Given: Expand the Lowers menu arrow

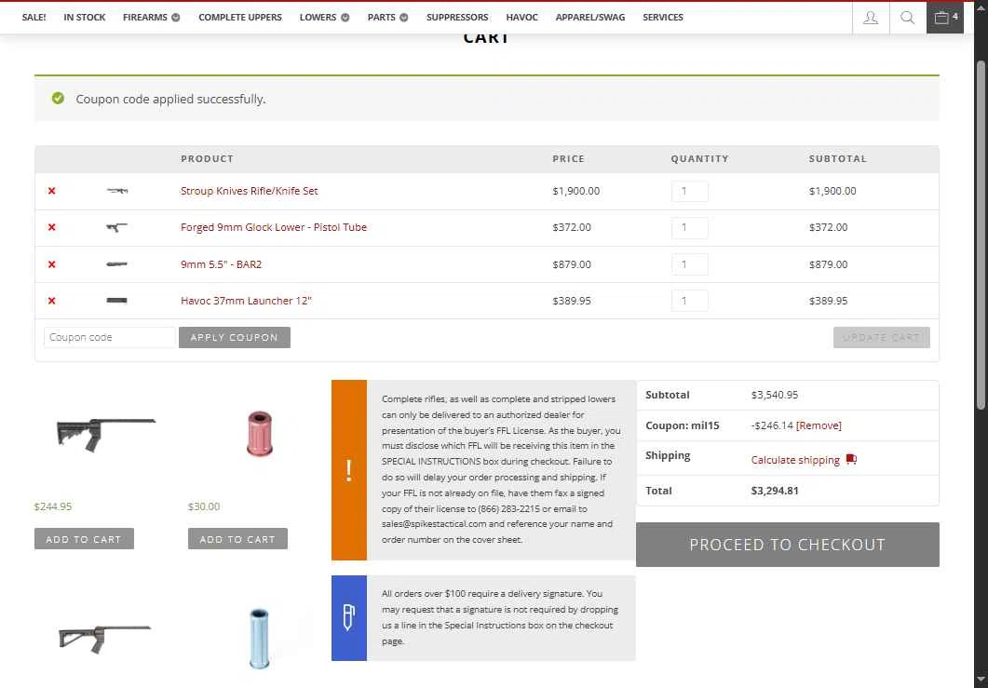Looking at the screenshot, I should click(x=345, y=18).
